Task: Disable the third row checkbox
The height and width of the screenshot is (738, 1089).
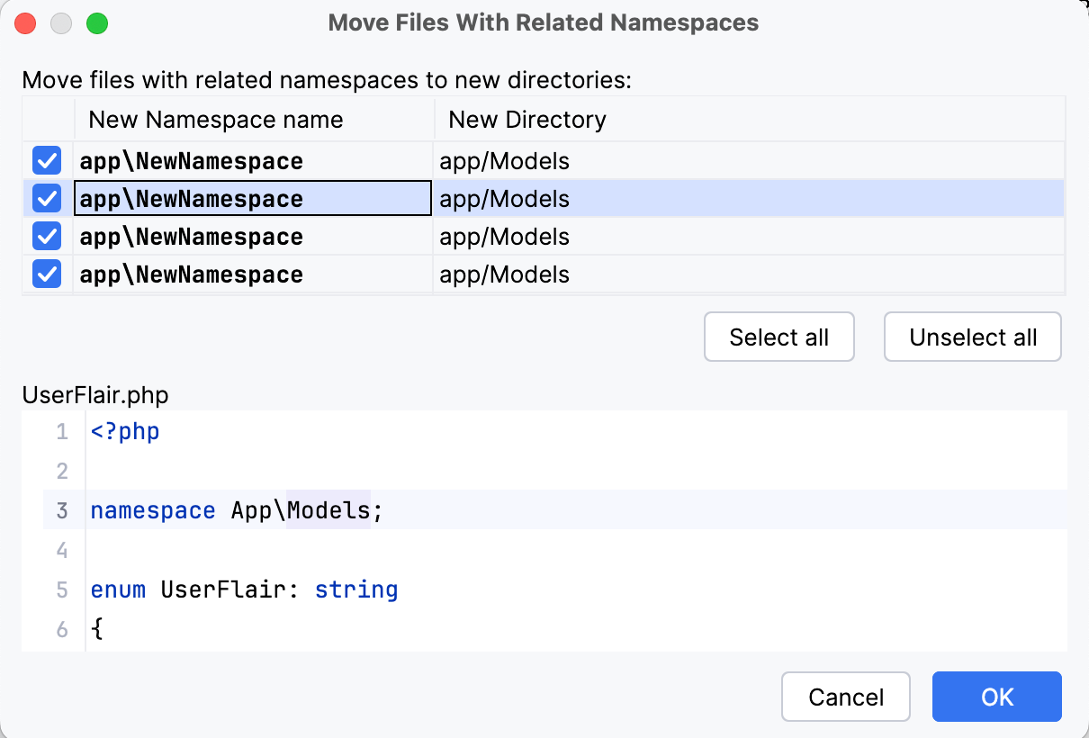Action: point(47,236)
